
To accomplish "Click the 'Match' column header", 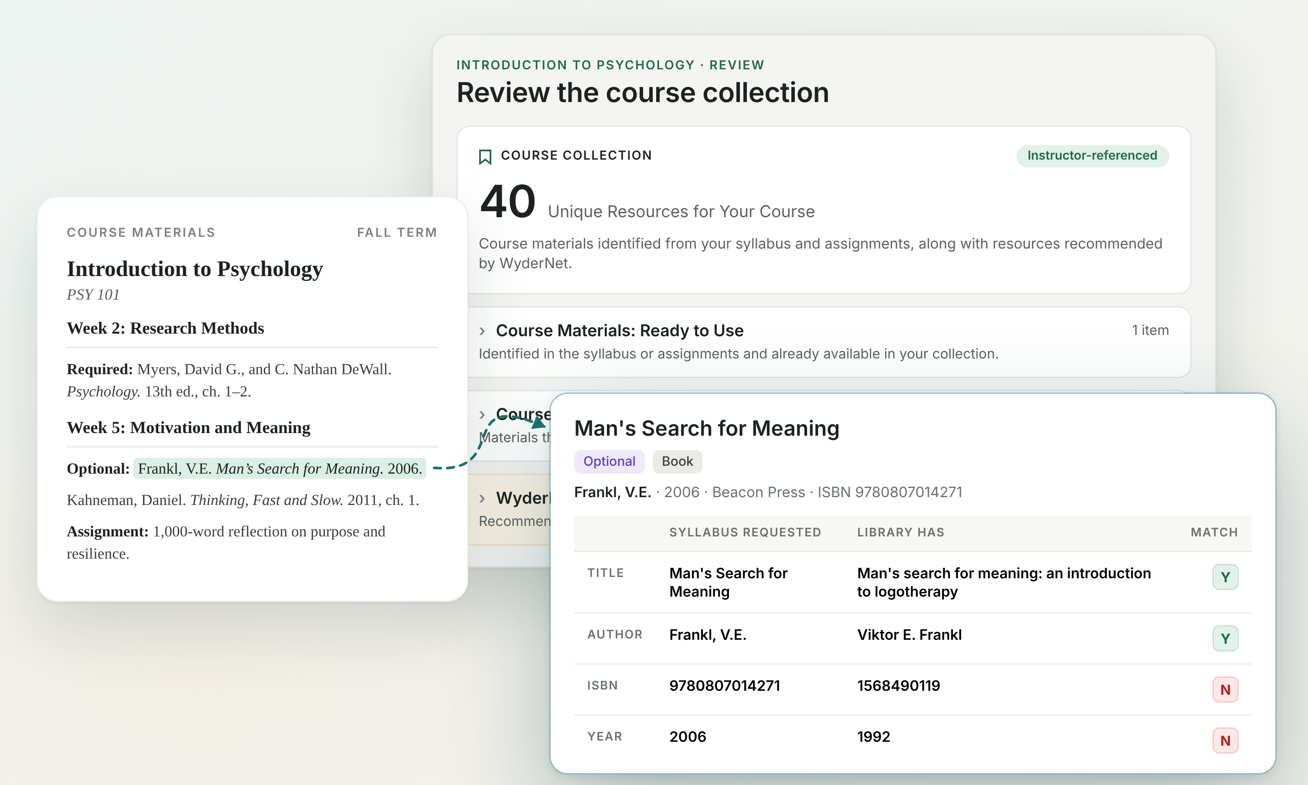I will [1214, 532].
